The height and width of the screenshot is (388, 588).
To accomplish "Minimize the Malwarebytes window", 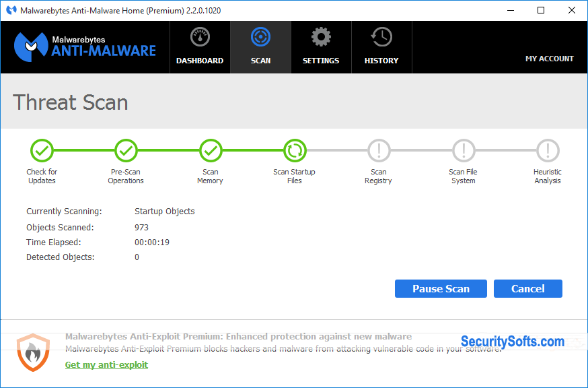I will coord(511,10).
